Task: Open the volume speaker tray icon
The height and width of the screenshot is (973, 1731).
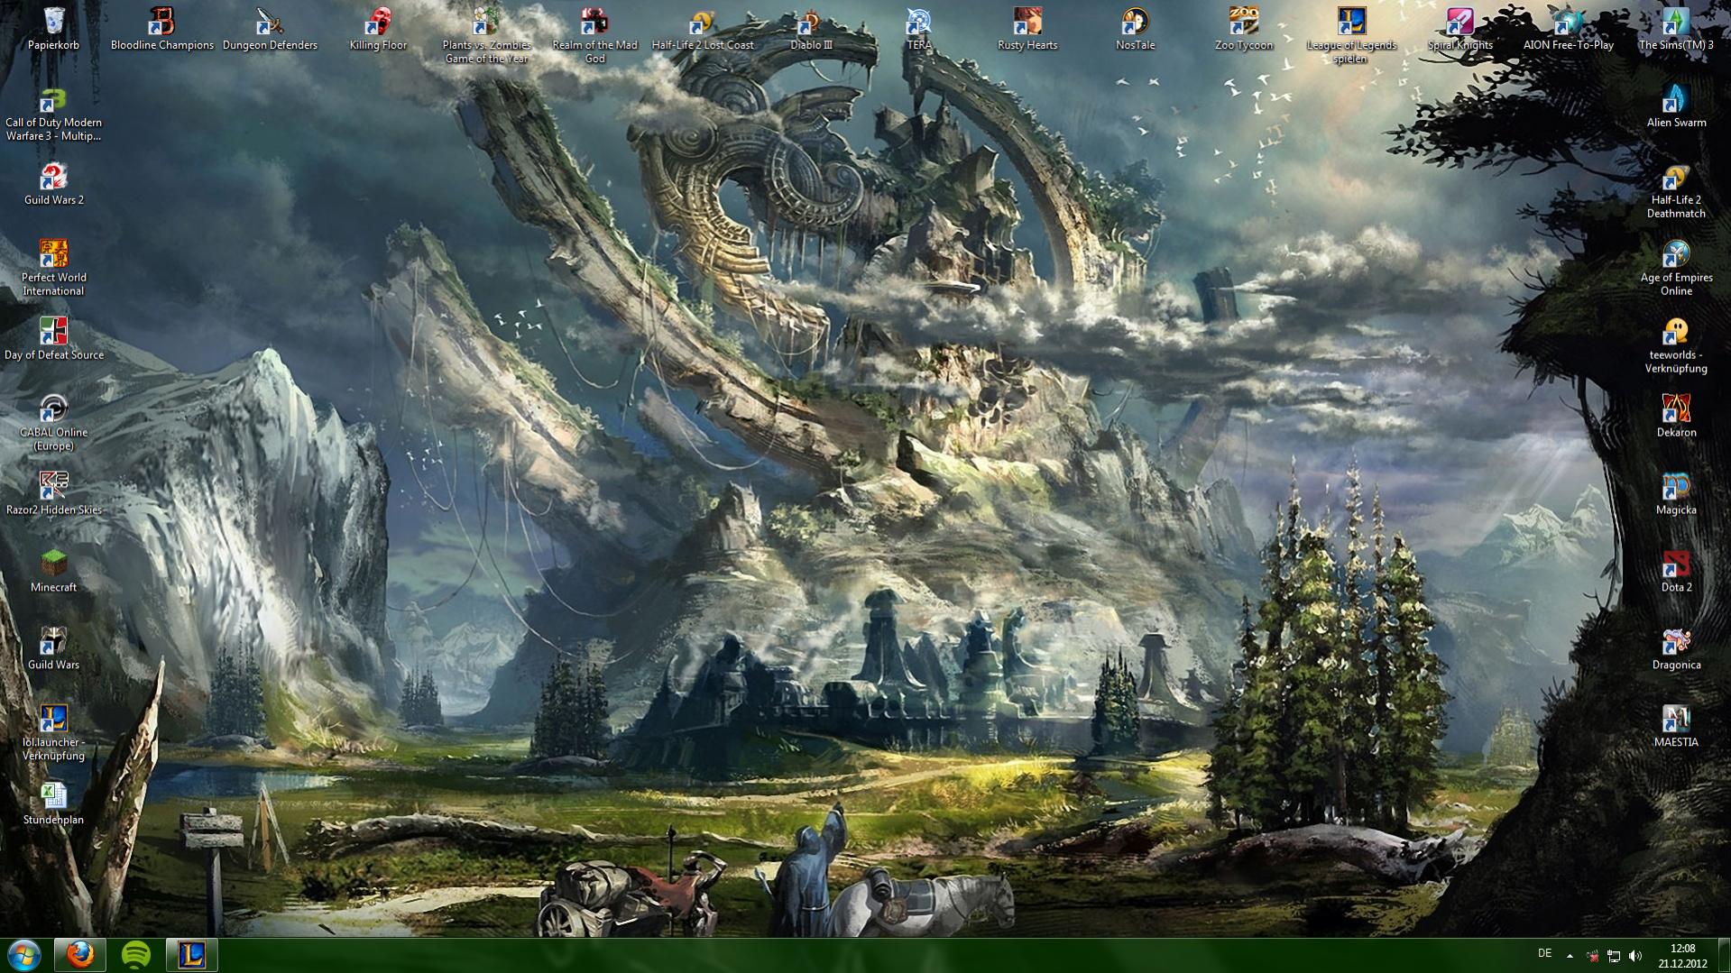Action: point(1635,956)
